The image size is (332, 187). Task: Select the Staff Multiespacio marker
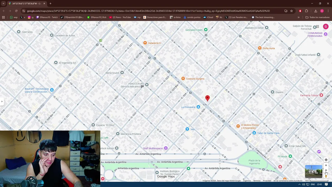pyautogui.click(x=166, y=148)
